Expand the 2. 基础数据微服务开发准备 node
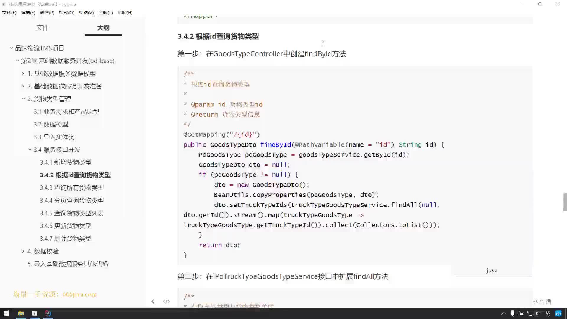567x319 pixels. click(23, 86)
